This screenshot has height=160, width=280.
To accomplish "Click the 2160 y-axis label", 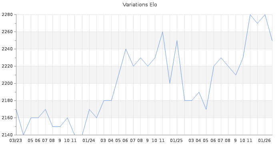I will [7, 118].
